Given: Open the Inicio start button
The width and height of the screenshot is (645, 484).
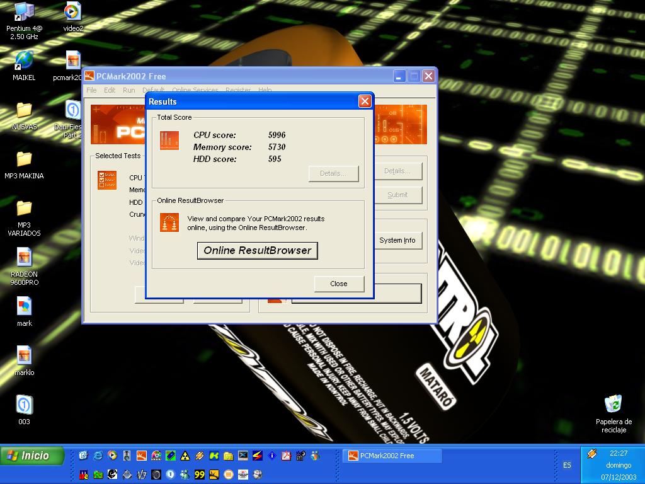Looking at the screenshot, I should (33, 456).
